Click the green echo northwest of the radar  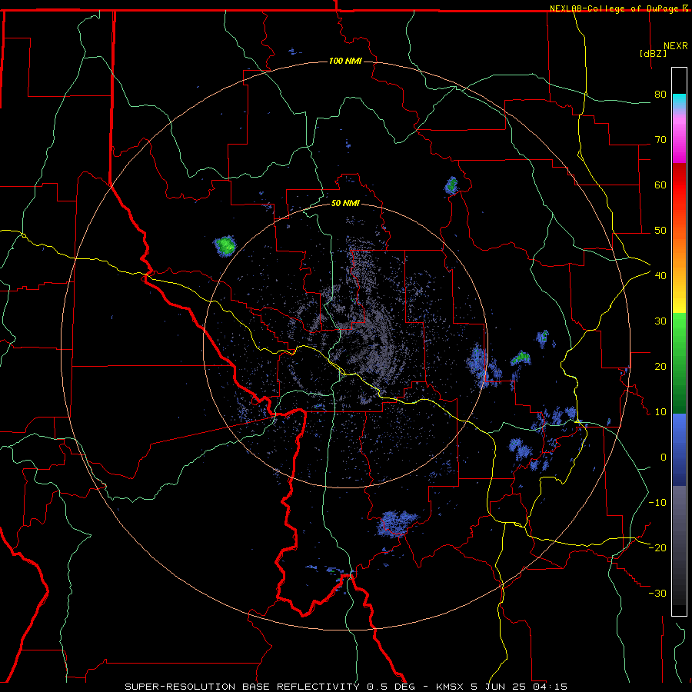pos(225,245)
